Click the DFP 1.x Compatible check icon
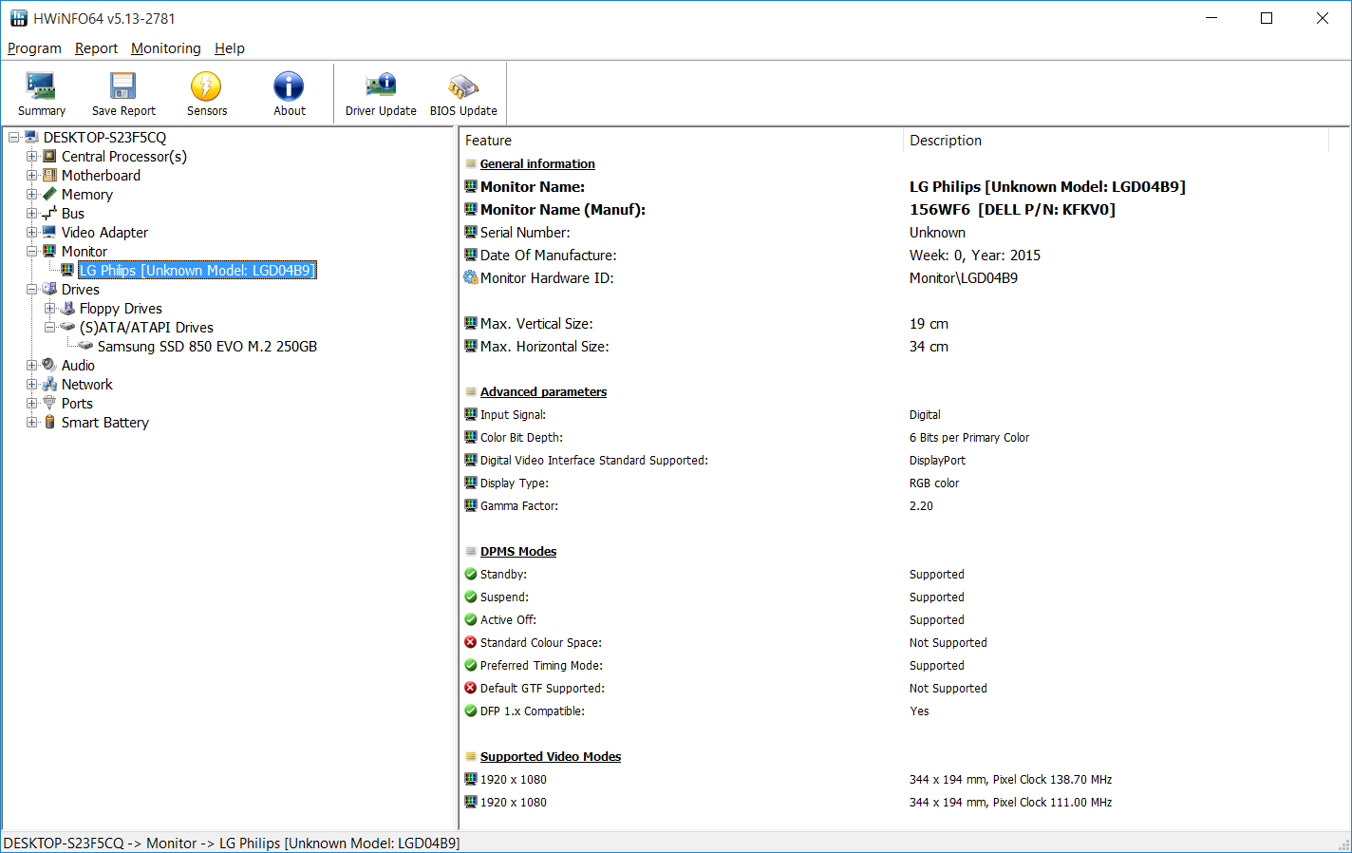This screenshot has height=853, width=1352. (x=471, y=711)
